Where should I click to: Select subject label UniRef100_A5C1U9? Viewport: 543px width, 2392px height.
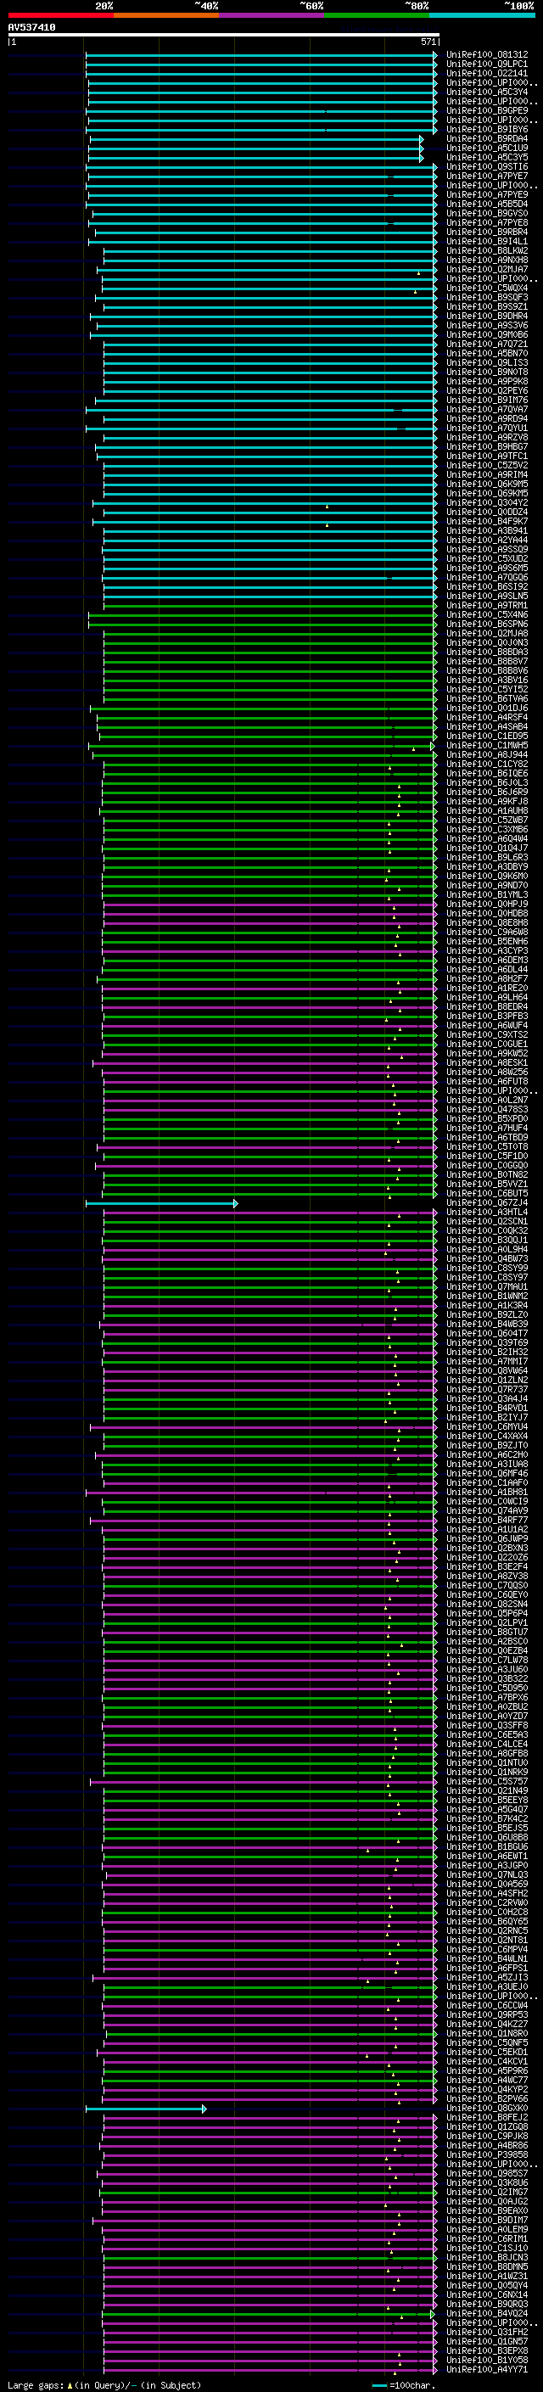(x=487, y=148)
